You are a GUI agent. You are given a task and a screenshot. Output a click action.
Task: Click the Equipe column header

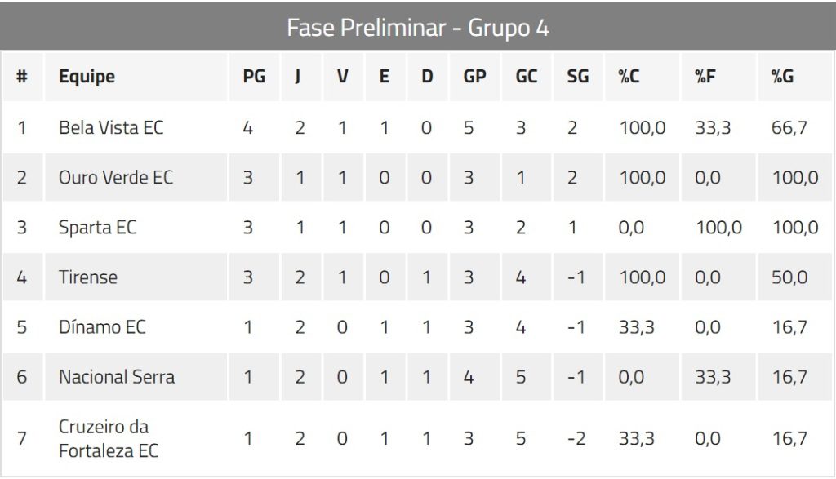(87, 77)
